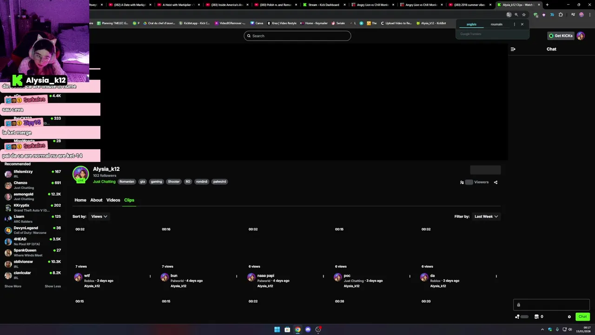Image resolution: width=595 pixels, height=335 pixels.
Task: Click the viewers count icon
Action: click(x=462, y=182)
